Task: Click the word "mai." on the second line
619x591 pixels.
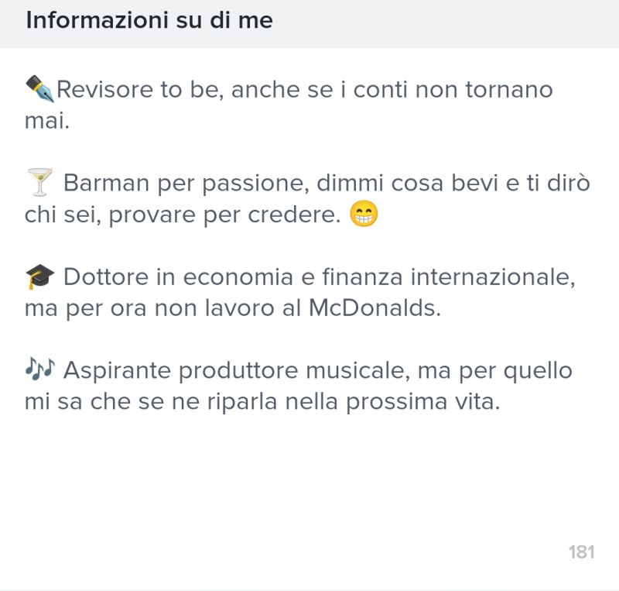Action: click(47, 122)
